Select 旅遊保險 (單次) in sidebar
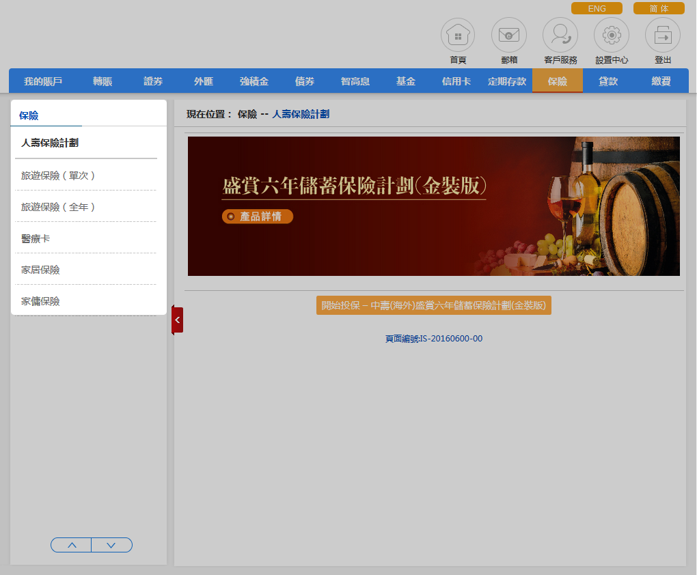This screenshot has width=697, height=575. [x=58, y=176]
